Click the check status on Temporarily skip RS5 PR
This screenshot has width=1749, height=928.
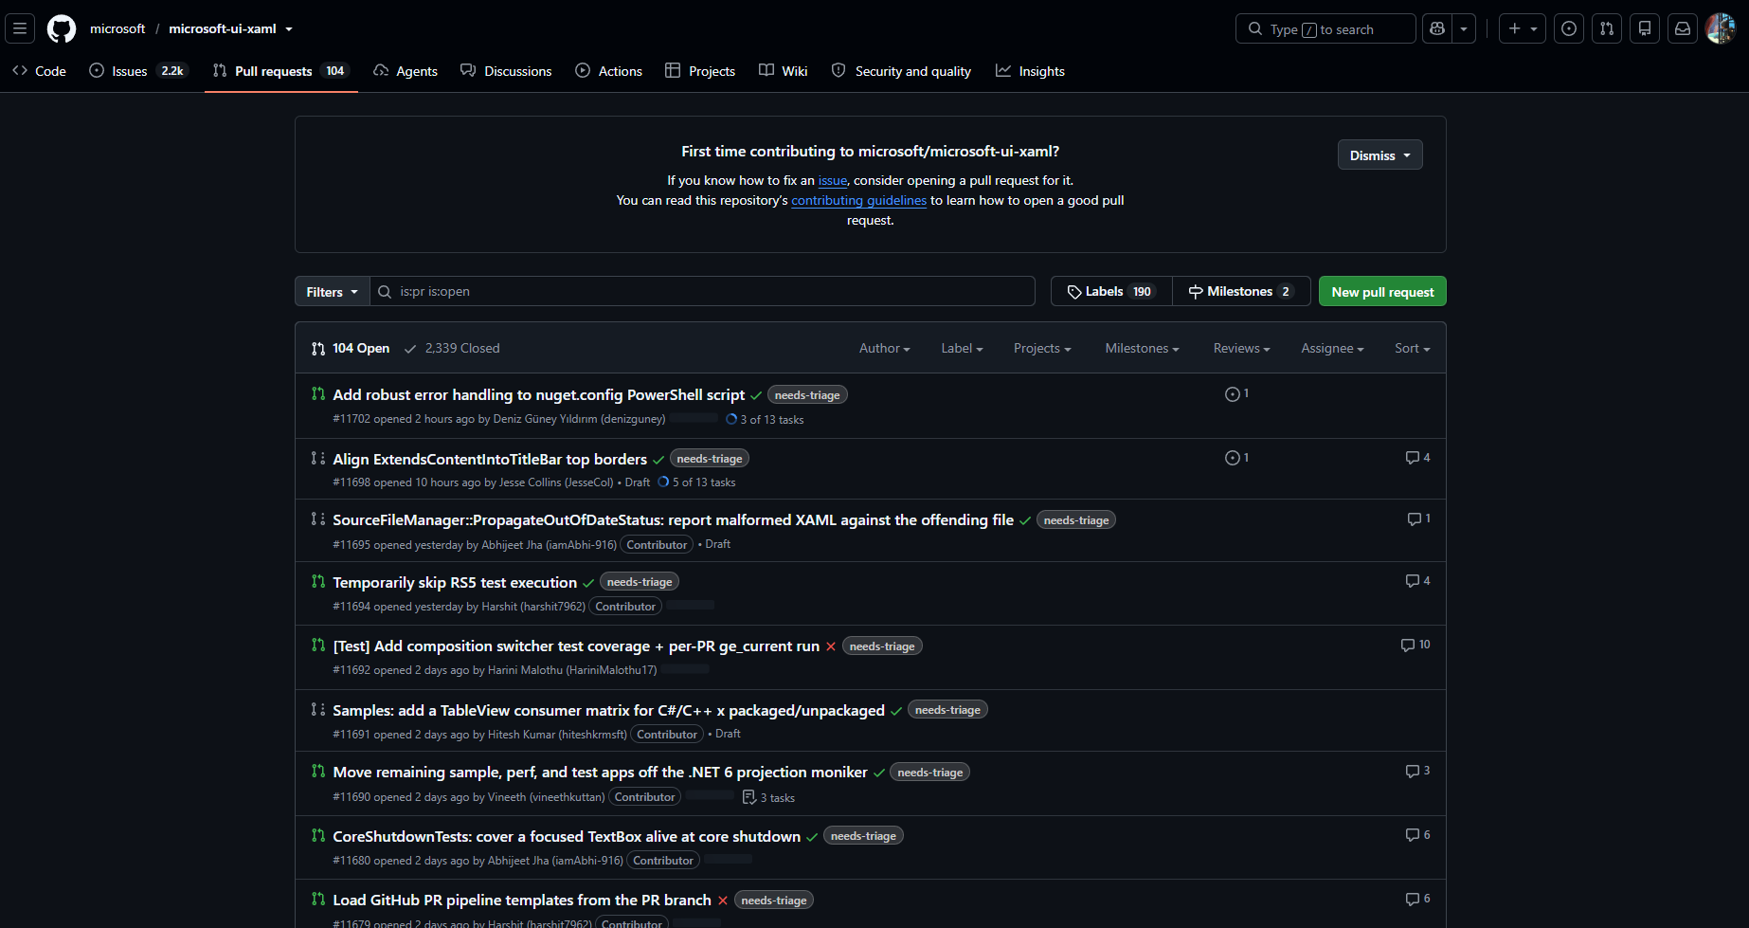[x=588, y=583]
